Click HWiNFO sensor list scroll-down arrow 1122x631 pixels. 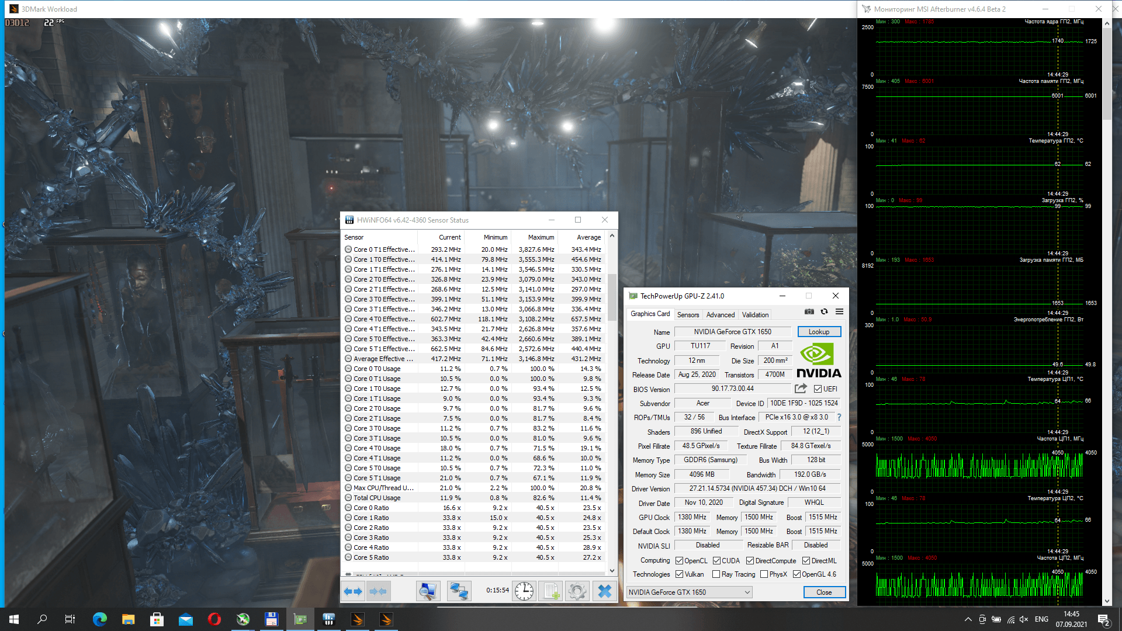point(612,571)
